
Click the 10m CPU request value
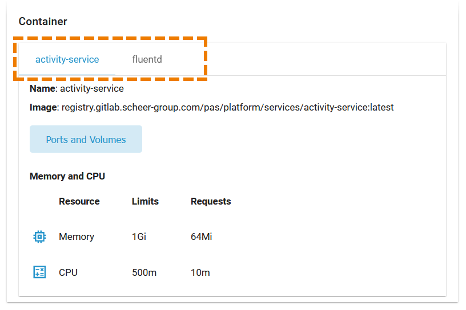(200, 272)
